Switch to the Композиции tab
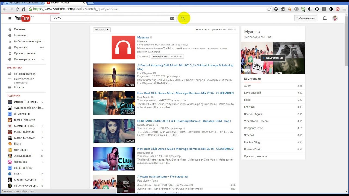Viewport: 349px width, 196px height. [x=252, y=79]
